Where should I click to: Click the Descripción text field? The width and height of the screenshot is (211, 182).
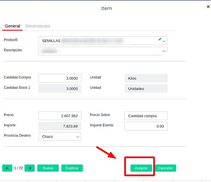pos(100,51)
